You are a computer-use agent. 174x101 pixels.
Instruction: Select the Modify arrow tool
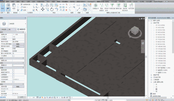[2, 7]
